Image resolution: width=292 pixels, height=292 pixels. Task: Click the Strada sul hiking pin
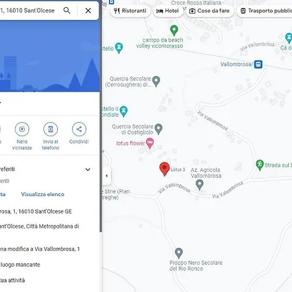260,165
